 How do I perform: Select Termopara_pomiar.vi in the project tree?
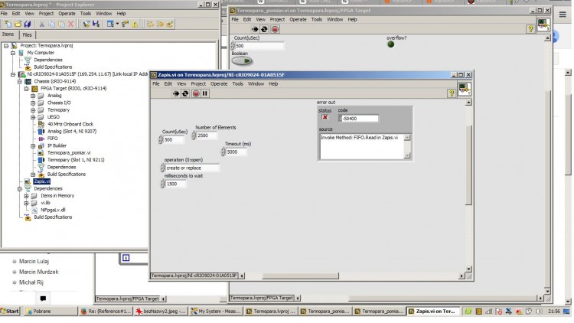pyautogui.click(x=69, y=153)
